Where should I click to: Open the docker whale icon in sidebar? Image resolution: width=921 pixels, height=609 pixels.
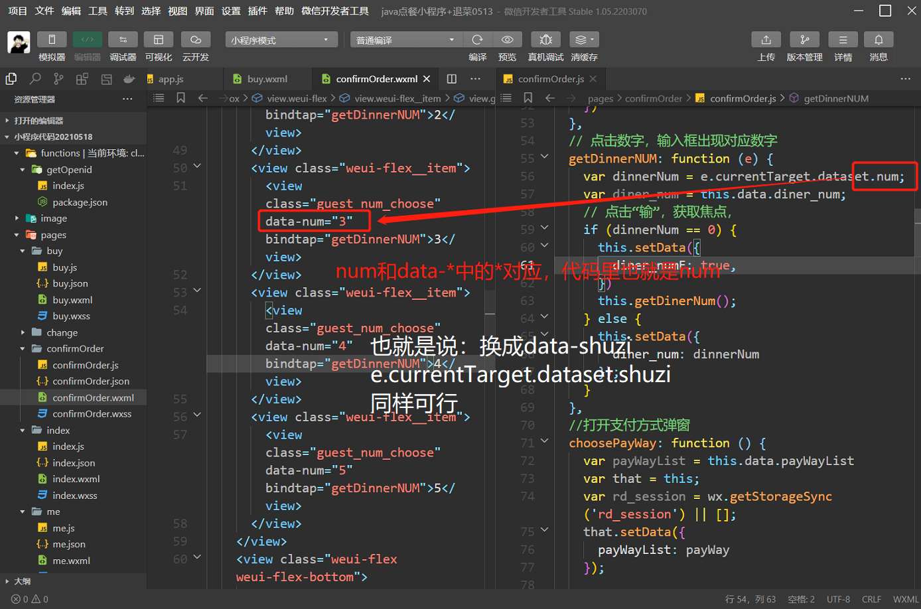click(129, 79)
